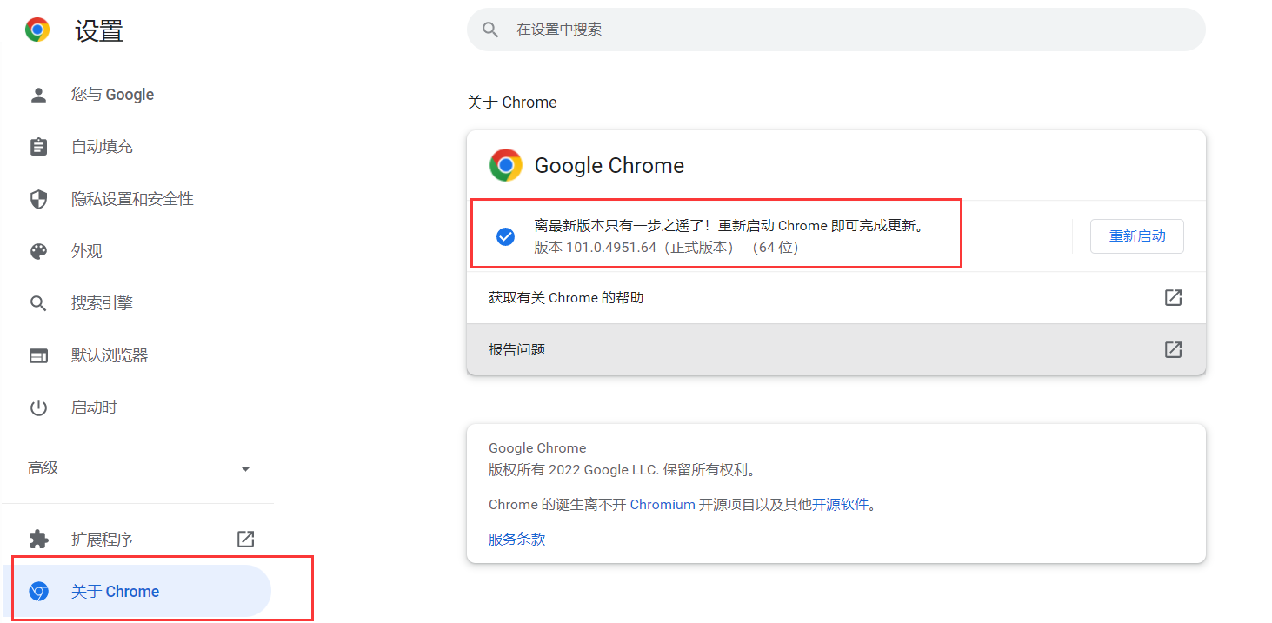Image resolution: width=1272 pixels, height=623 pixels.
Task: Collapse the 高级 dropdown arrow
Action: pyautogui.click(x=245, y=467)
